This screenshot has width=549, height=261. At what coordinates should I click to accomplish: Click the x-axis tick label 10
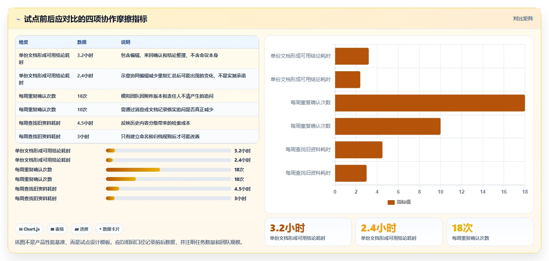(440, 192)
